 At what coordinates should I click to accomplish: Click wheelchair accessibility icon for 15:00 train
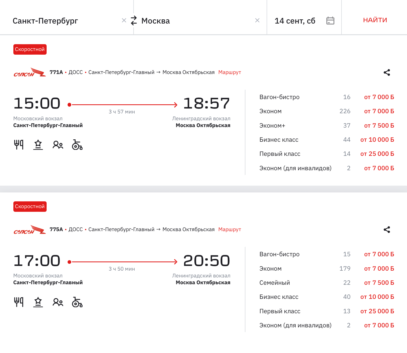pyautogui.click(x=77, y=145)
